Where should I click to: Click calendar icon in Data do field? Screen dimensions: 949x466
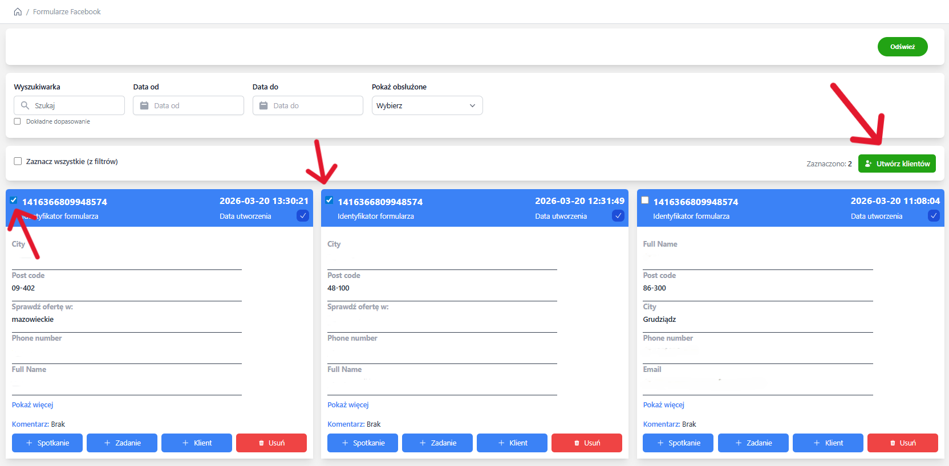click(263, 105)
